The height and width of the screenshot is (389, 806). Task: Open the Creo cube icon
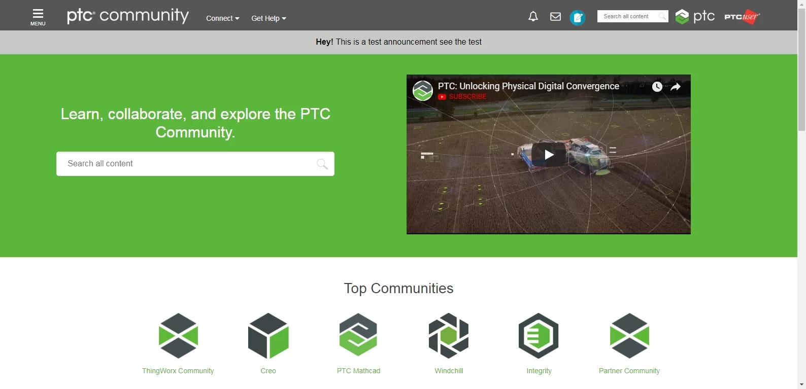268,336
